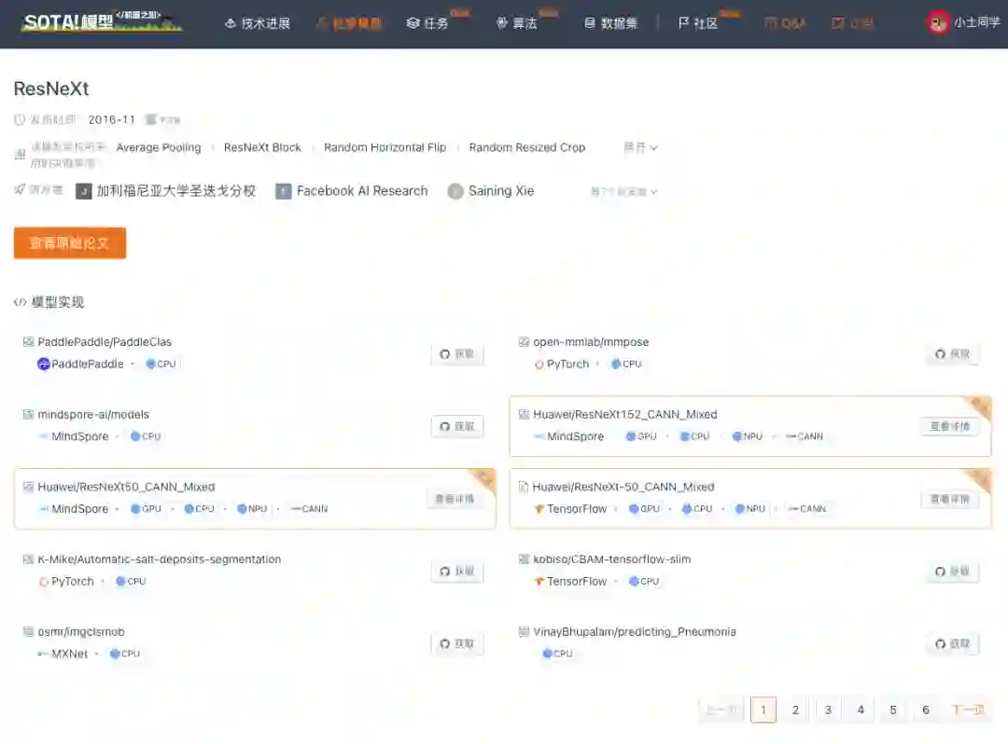Screen dimensions: 1008x744
Task: Click GitHub get button for mindspore-ai/models
Action: [x=457, y=427]
